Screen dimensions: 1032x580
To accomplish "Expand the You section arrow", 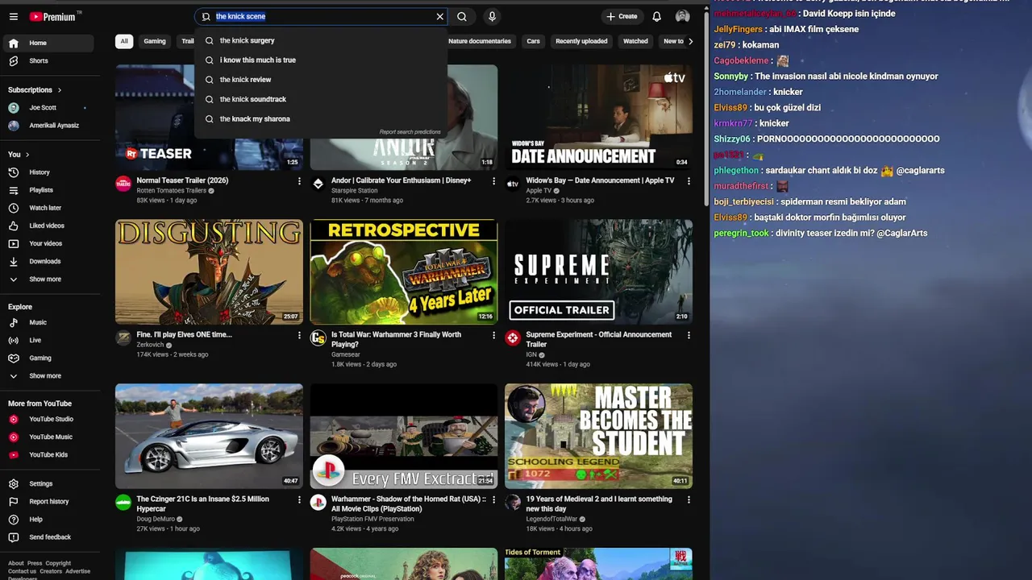I will tap(27, 154).
